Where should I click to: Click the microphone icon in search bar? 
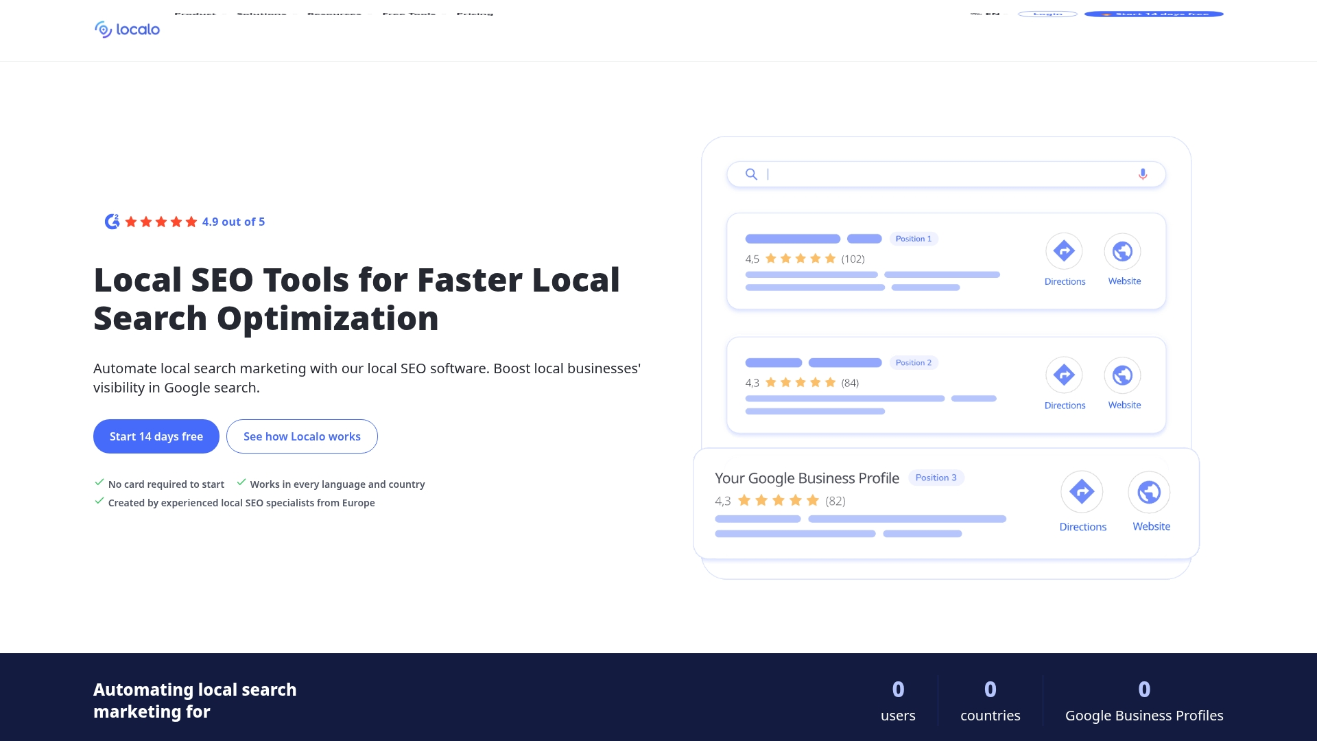coord(1143,174)
